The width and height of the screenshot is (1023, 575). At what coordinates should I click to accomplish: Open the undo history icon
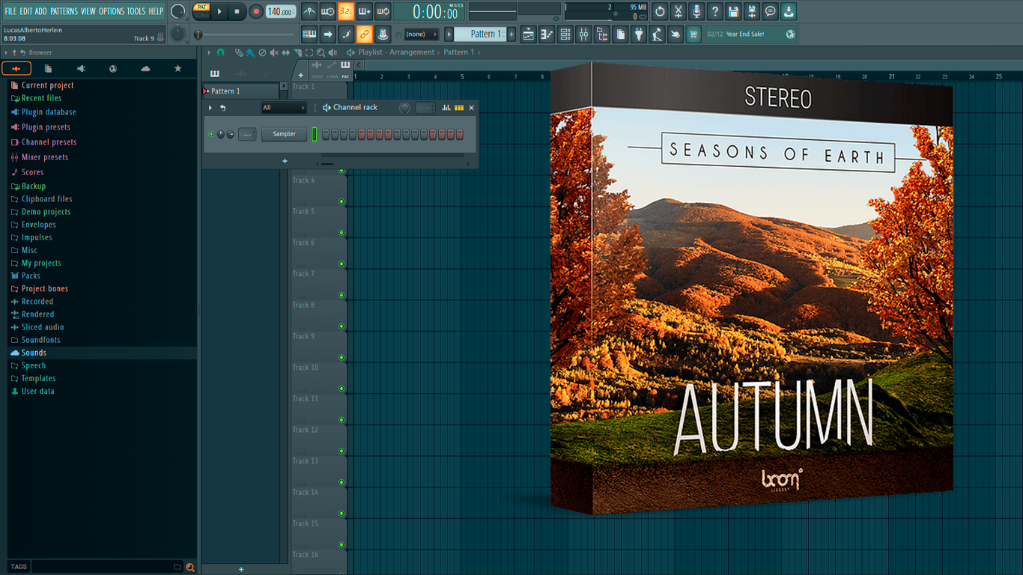tap(660, 11)
